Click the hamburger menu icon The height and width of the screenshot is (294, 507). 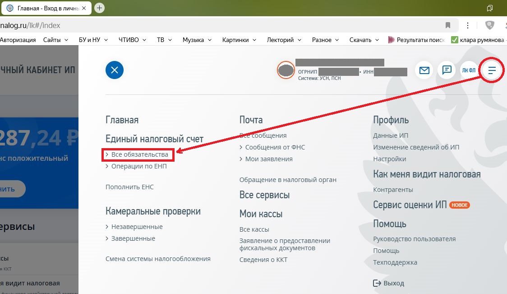click(492, 70)
